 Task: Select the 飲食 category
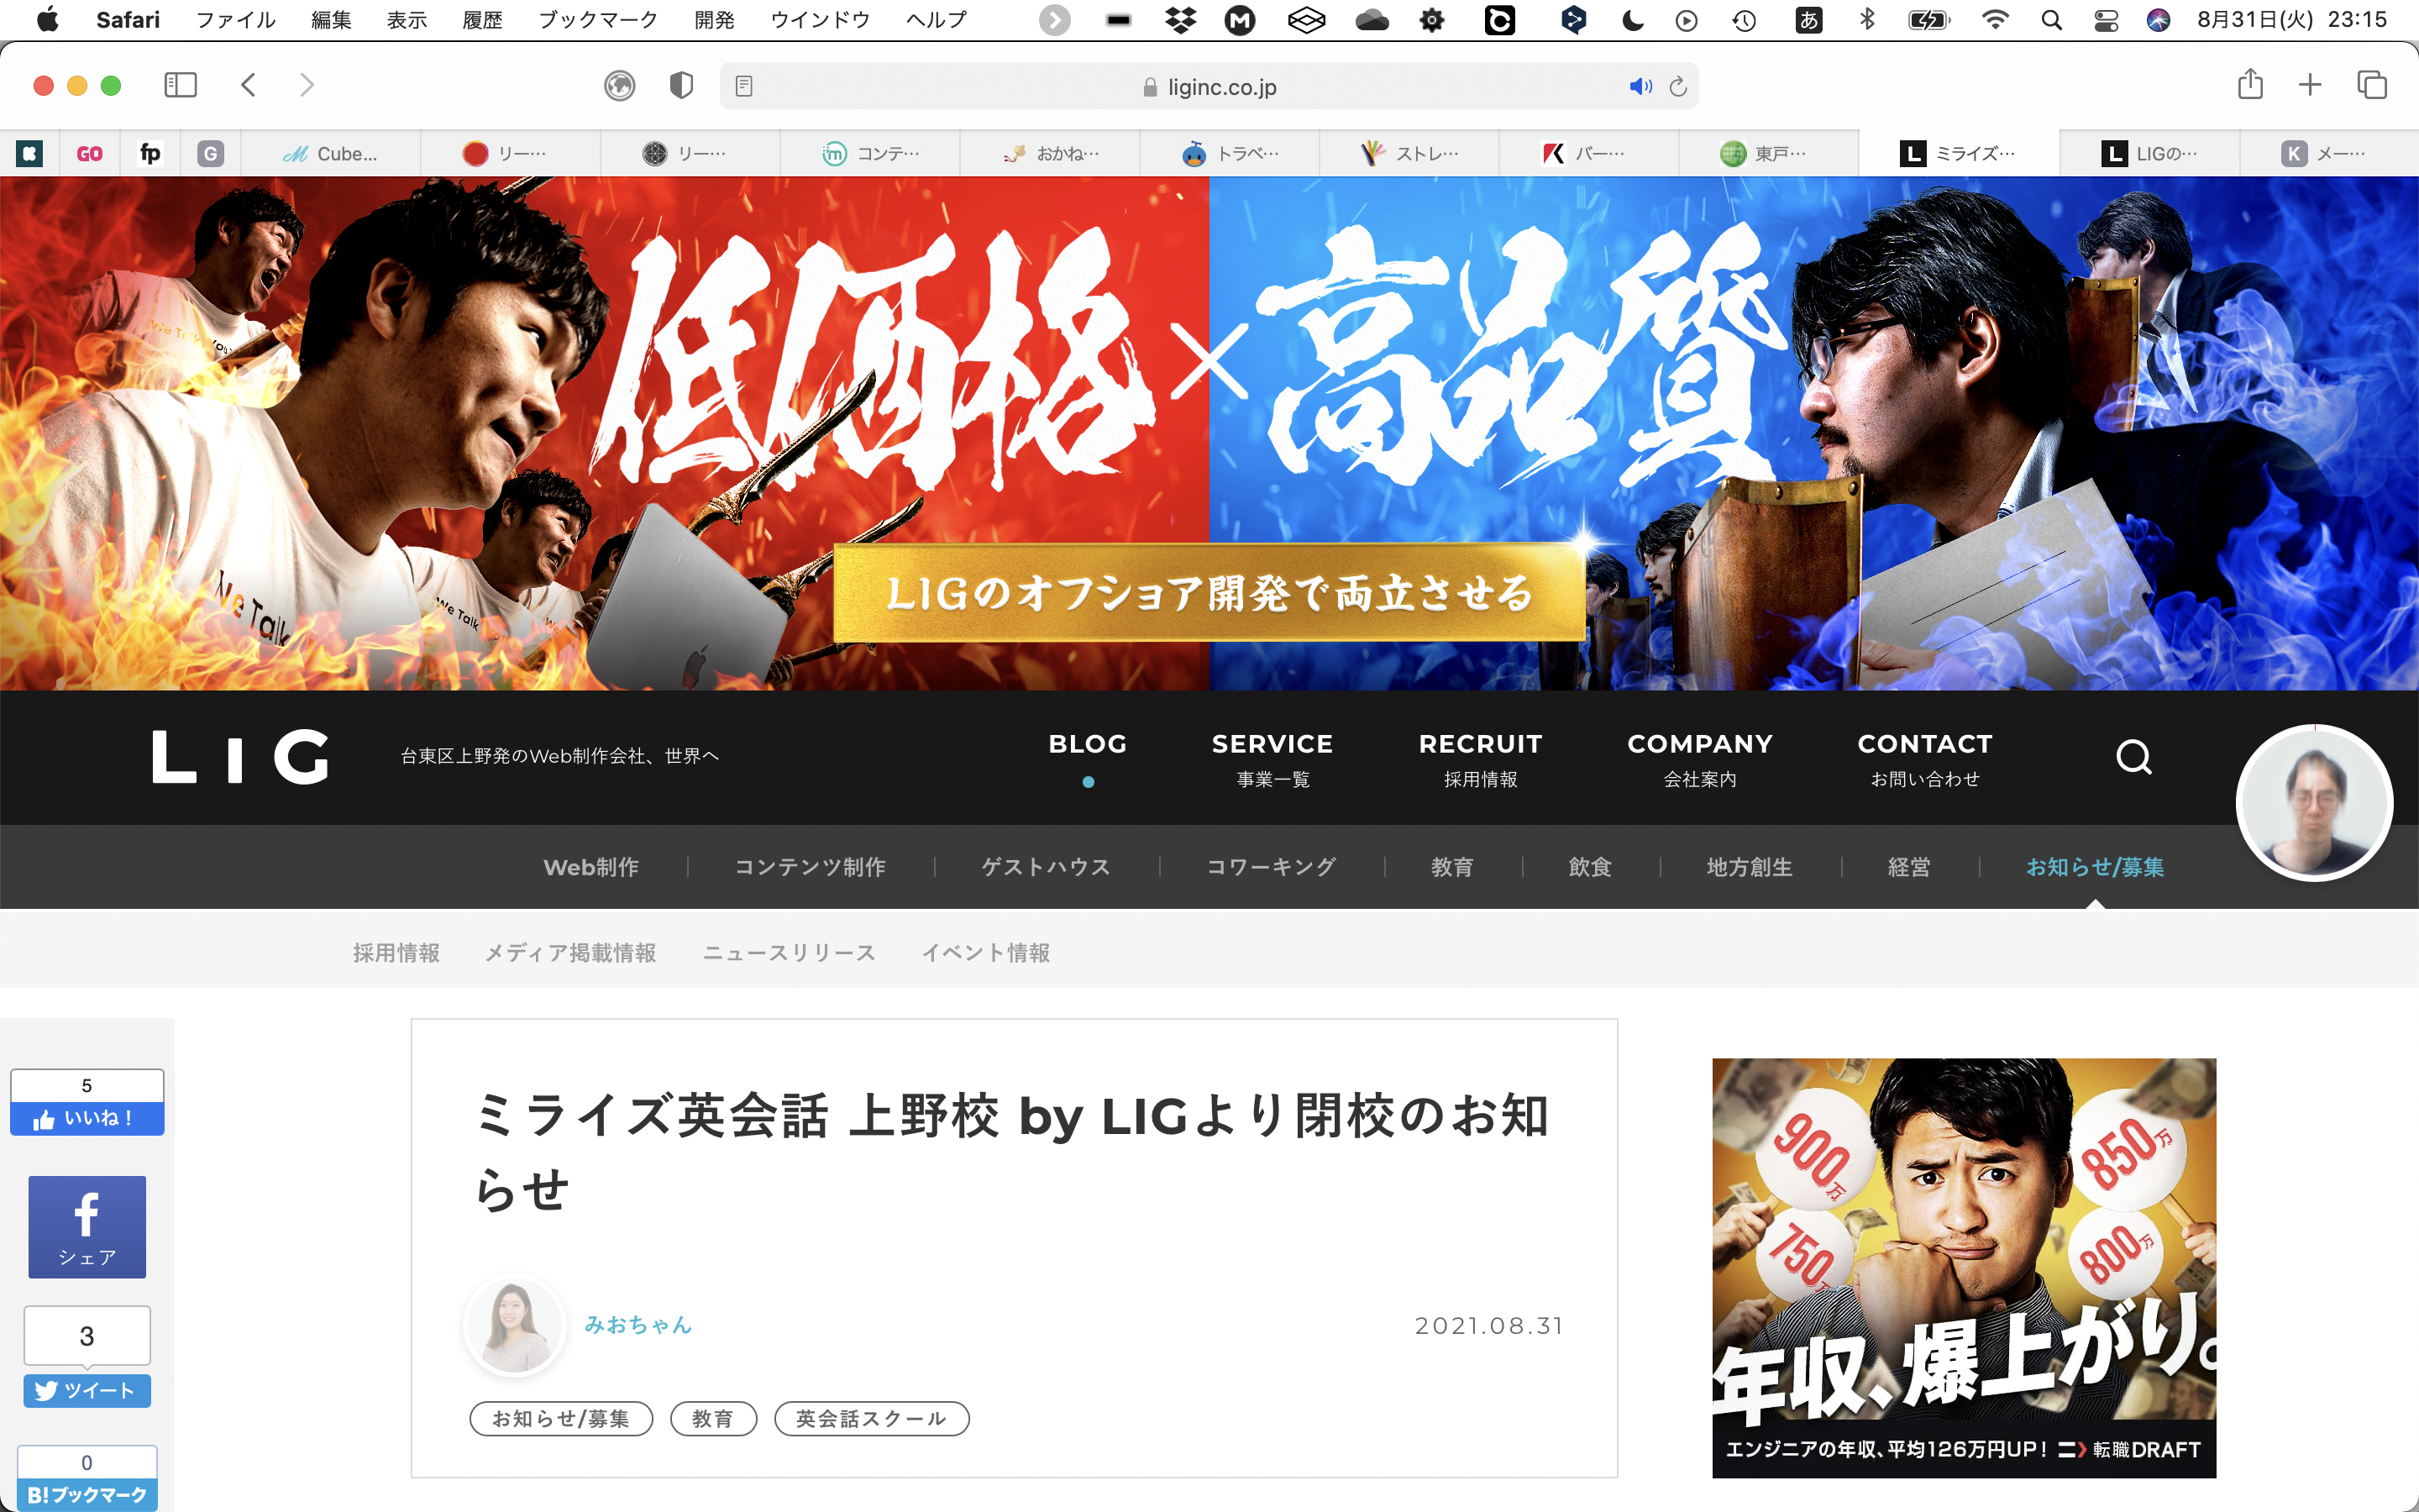1590,867
